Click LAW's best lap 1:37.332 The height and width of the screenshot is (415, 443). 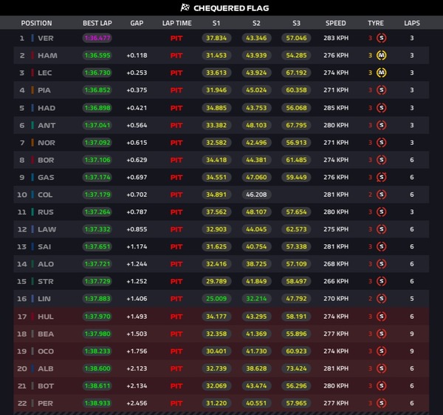(x=97, y=229)
